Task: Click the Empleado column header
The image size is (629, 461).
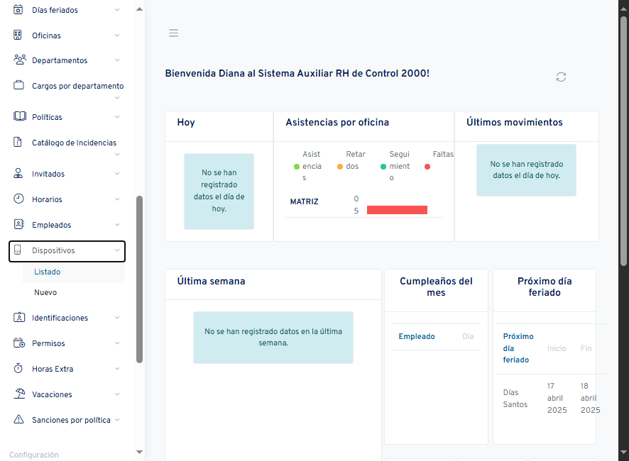Action: point(417,336)
